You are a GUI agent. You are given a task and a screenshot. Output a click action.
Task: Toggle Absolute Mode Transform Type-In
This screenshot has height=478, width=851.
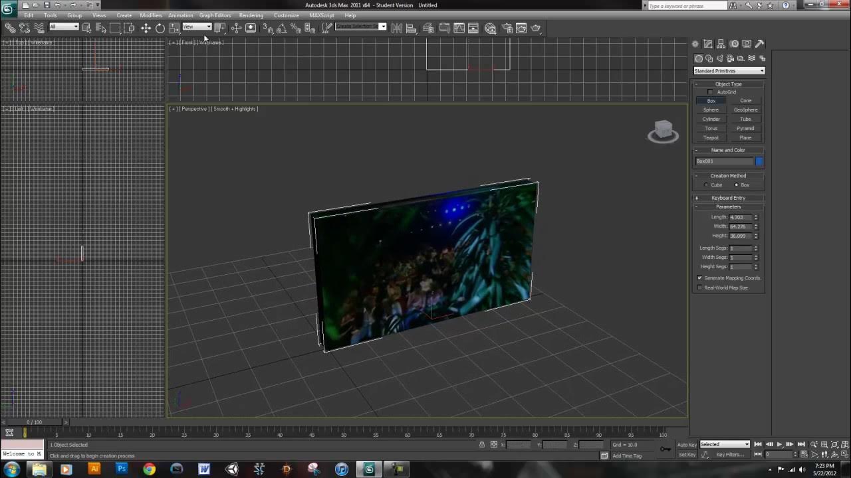point(494,444)
